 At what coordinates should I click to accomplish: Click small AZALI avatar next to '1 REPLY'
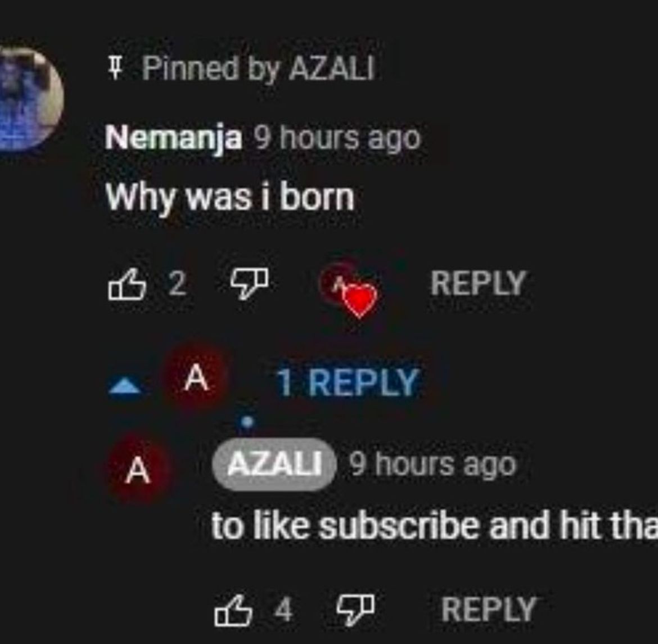click(195, 379)
